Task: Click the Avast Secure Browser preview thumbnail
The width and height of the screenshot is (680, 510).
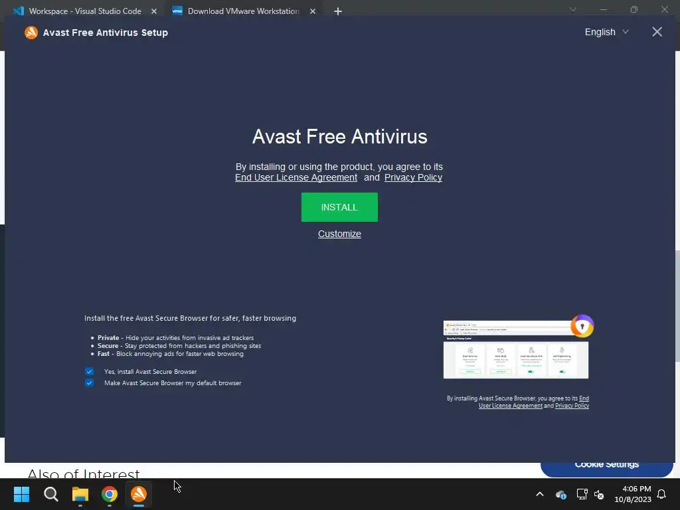Action: coord(515,349)
